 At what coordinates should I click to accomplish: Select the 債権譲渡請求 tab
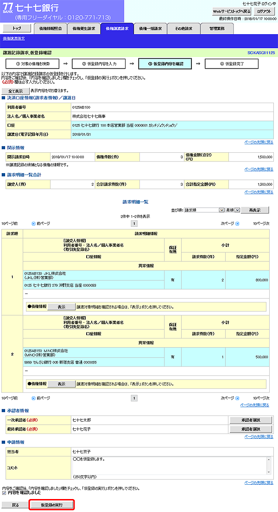click(117, 29)
